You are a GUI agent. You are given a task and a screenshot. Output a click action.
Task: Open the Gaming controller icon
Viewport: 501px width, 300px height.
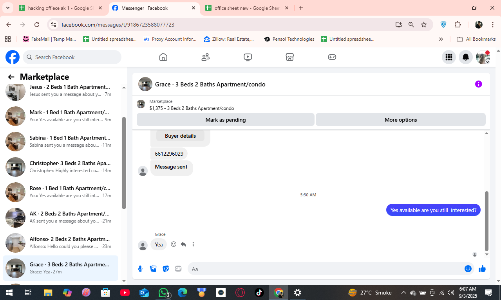coord(332,57)
